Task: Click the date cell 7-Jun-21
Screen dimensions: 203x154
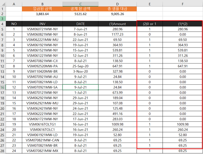Action: [x=80, y=29]
